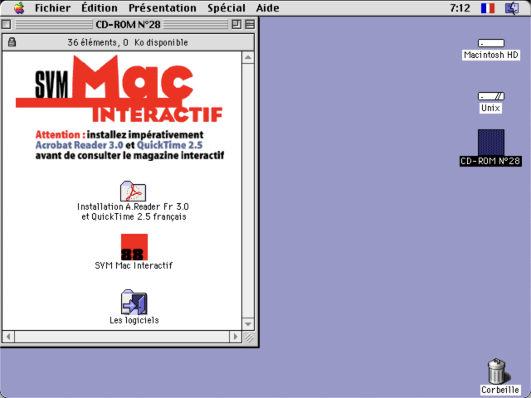Click the scroll right arrow
This screenshot has width=531, height=398.
[236, 337]
